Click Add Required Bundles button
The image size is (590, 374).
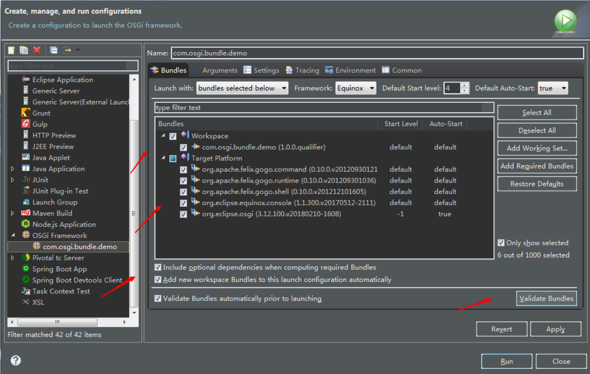537,166
